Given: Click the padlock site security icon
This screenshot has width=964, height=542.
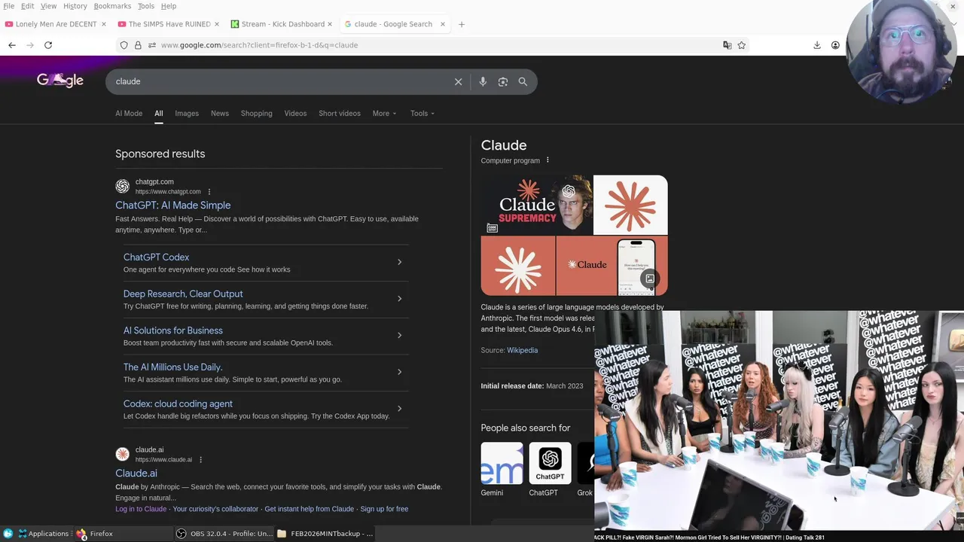Looking at the screenshot, I should point(138,45).
